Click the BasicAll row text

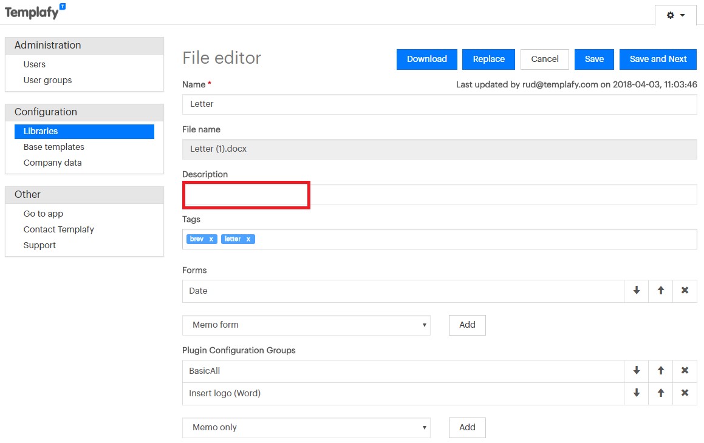click(x=204, y=371)
